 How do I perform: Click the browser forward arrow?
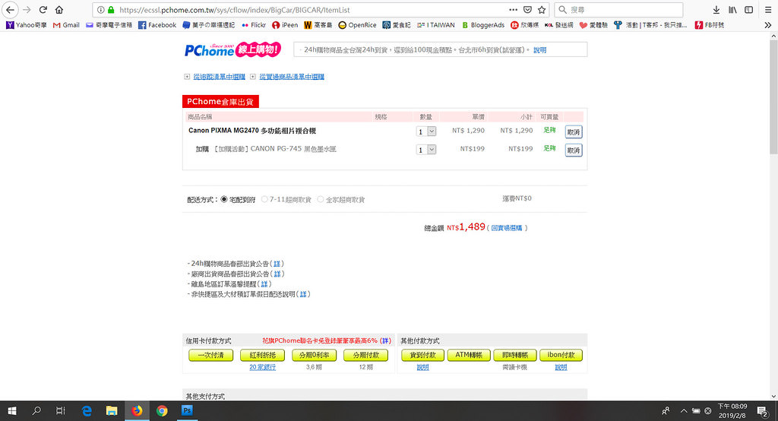point(27,9)
